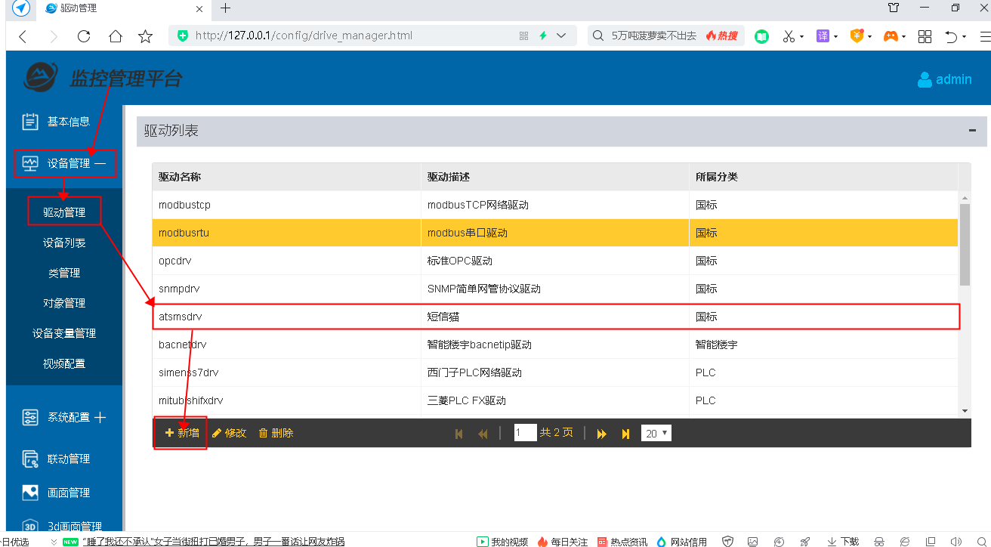The width and height of the screenshot is (991, 547).
Task: Select the modbustcp driver row
Action: (x=555, y=205)
